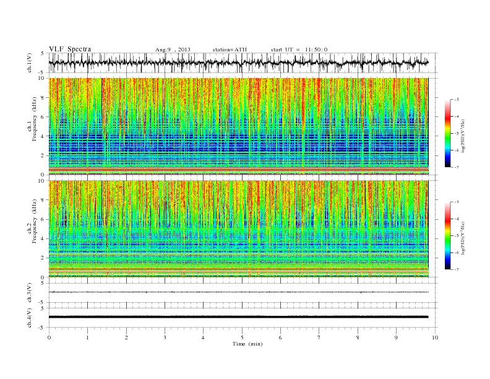
Task: Click the "ch.1(V)" waveform axis label
Action: point(30,63)
